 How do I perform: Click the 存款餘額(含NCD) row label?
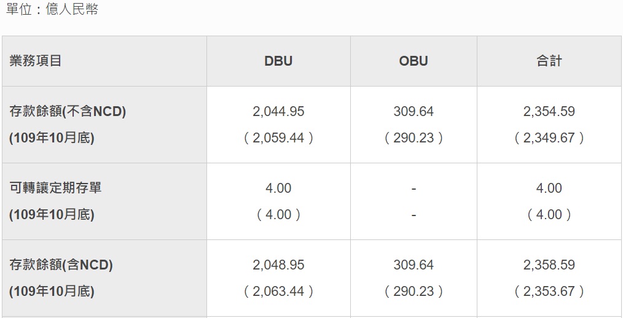(61, 265)
